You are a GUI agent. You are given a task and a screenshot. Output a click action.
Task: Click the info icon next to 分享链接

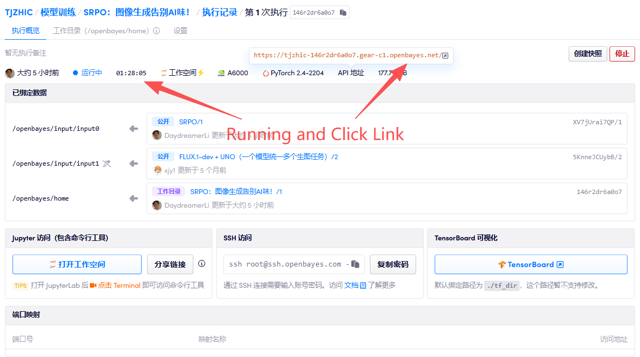tap(202, 264)
